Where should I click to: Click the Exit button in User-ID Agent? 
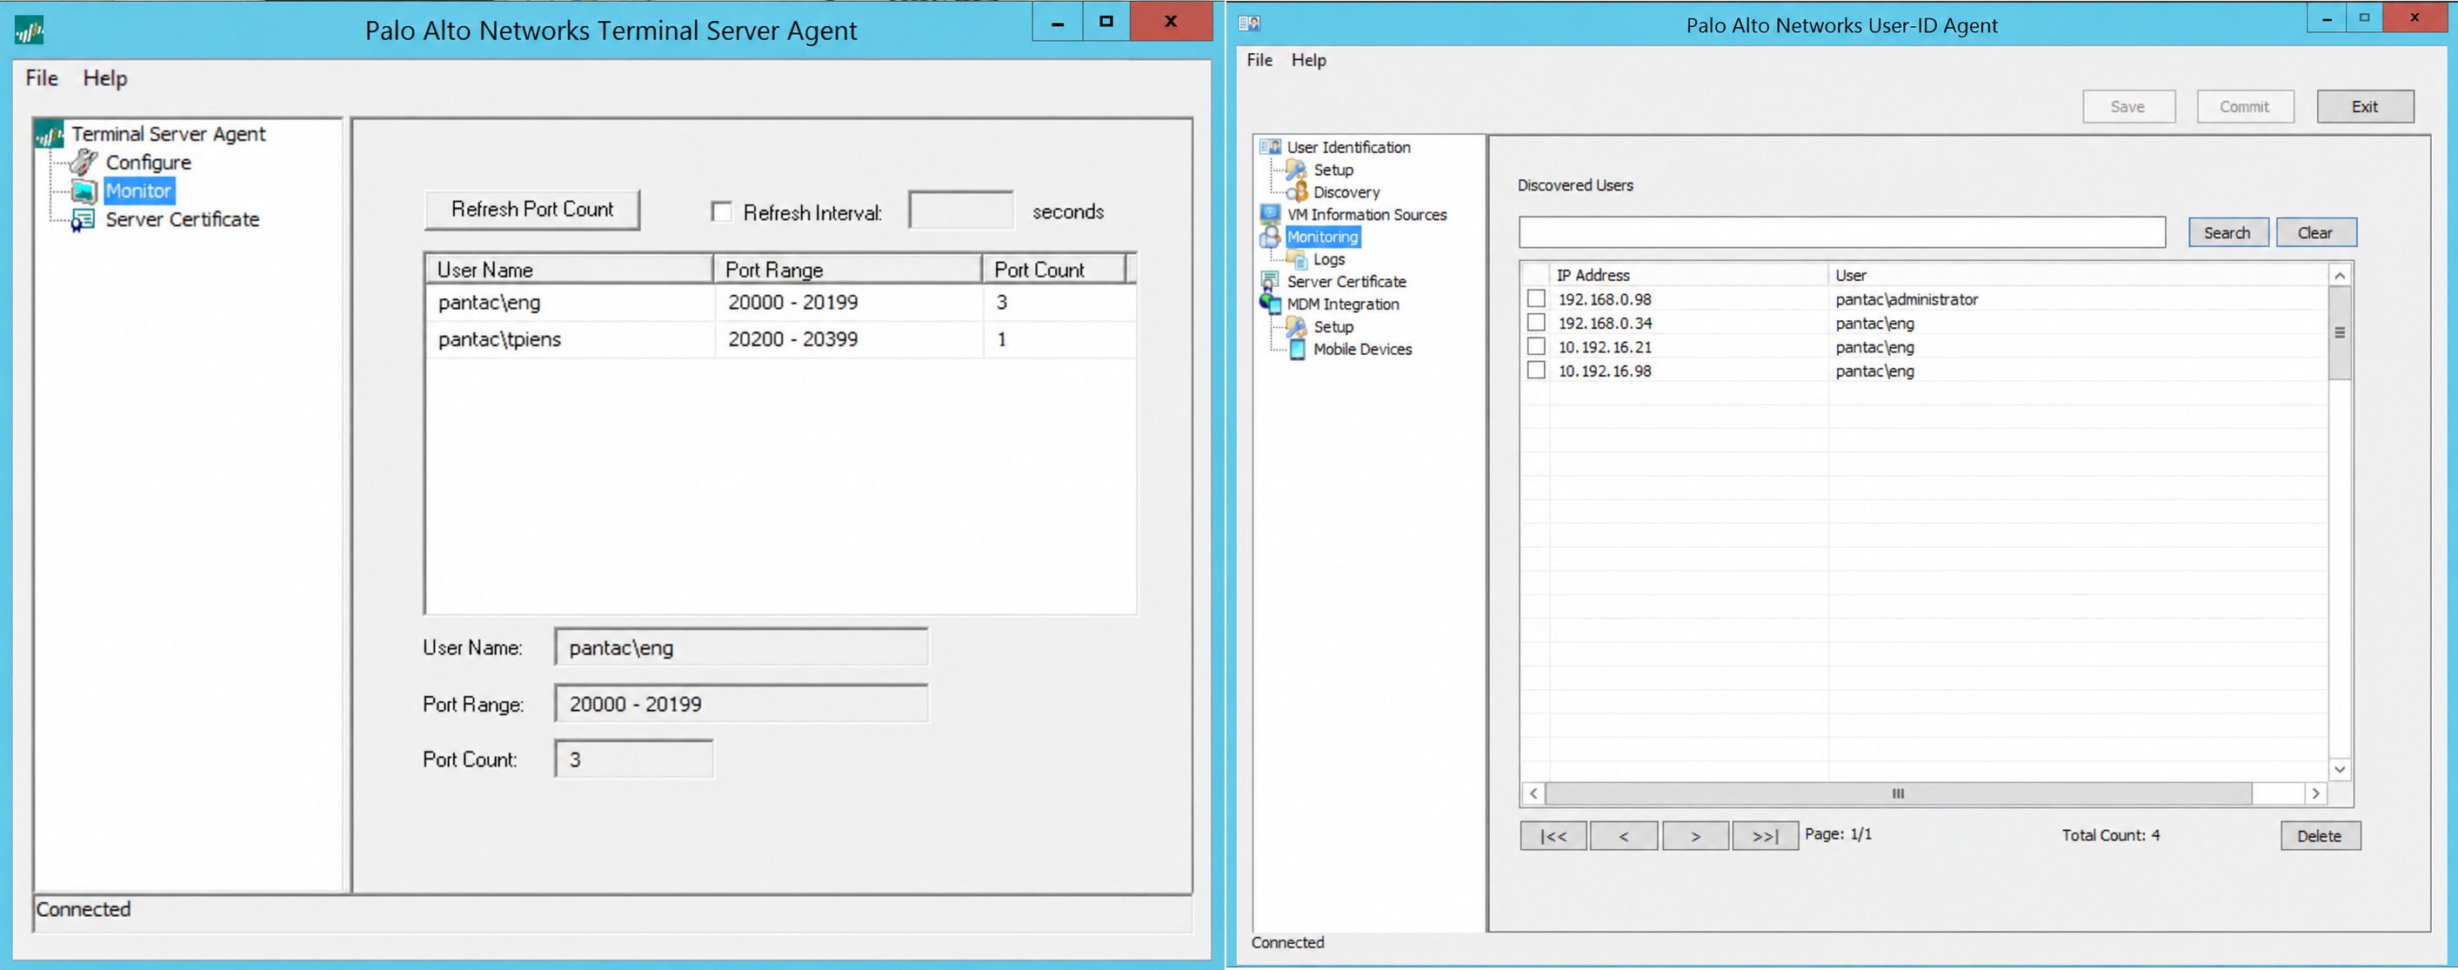pyautogui.click(x=2366, y=106)
